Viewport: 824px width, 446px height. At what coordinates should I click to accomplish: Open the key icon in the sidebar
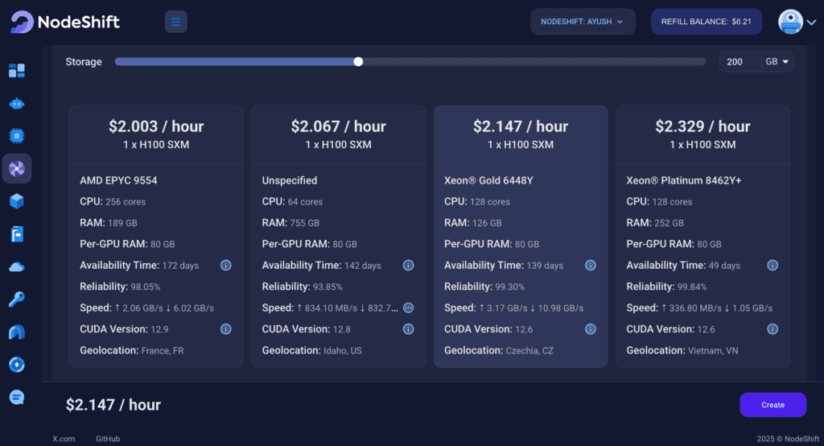point(17,299)
